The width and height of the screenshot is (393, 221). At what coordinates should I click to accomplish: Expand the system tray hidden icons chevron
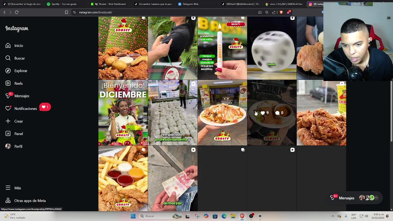coord(333,216)
